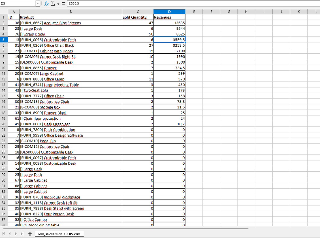320x238 pixels.
Task: Select Cabinet with Doors product cell
Action: click(71, 51)
